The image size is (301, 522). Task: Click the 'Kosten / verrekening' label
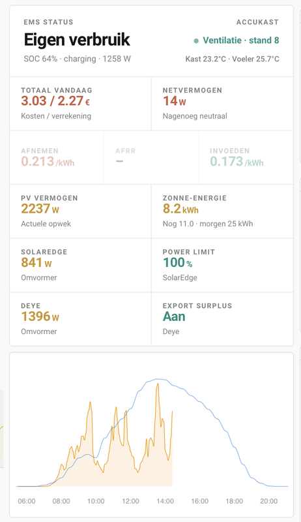[x=56, y=116]
